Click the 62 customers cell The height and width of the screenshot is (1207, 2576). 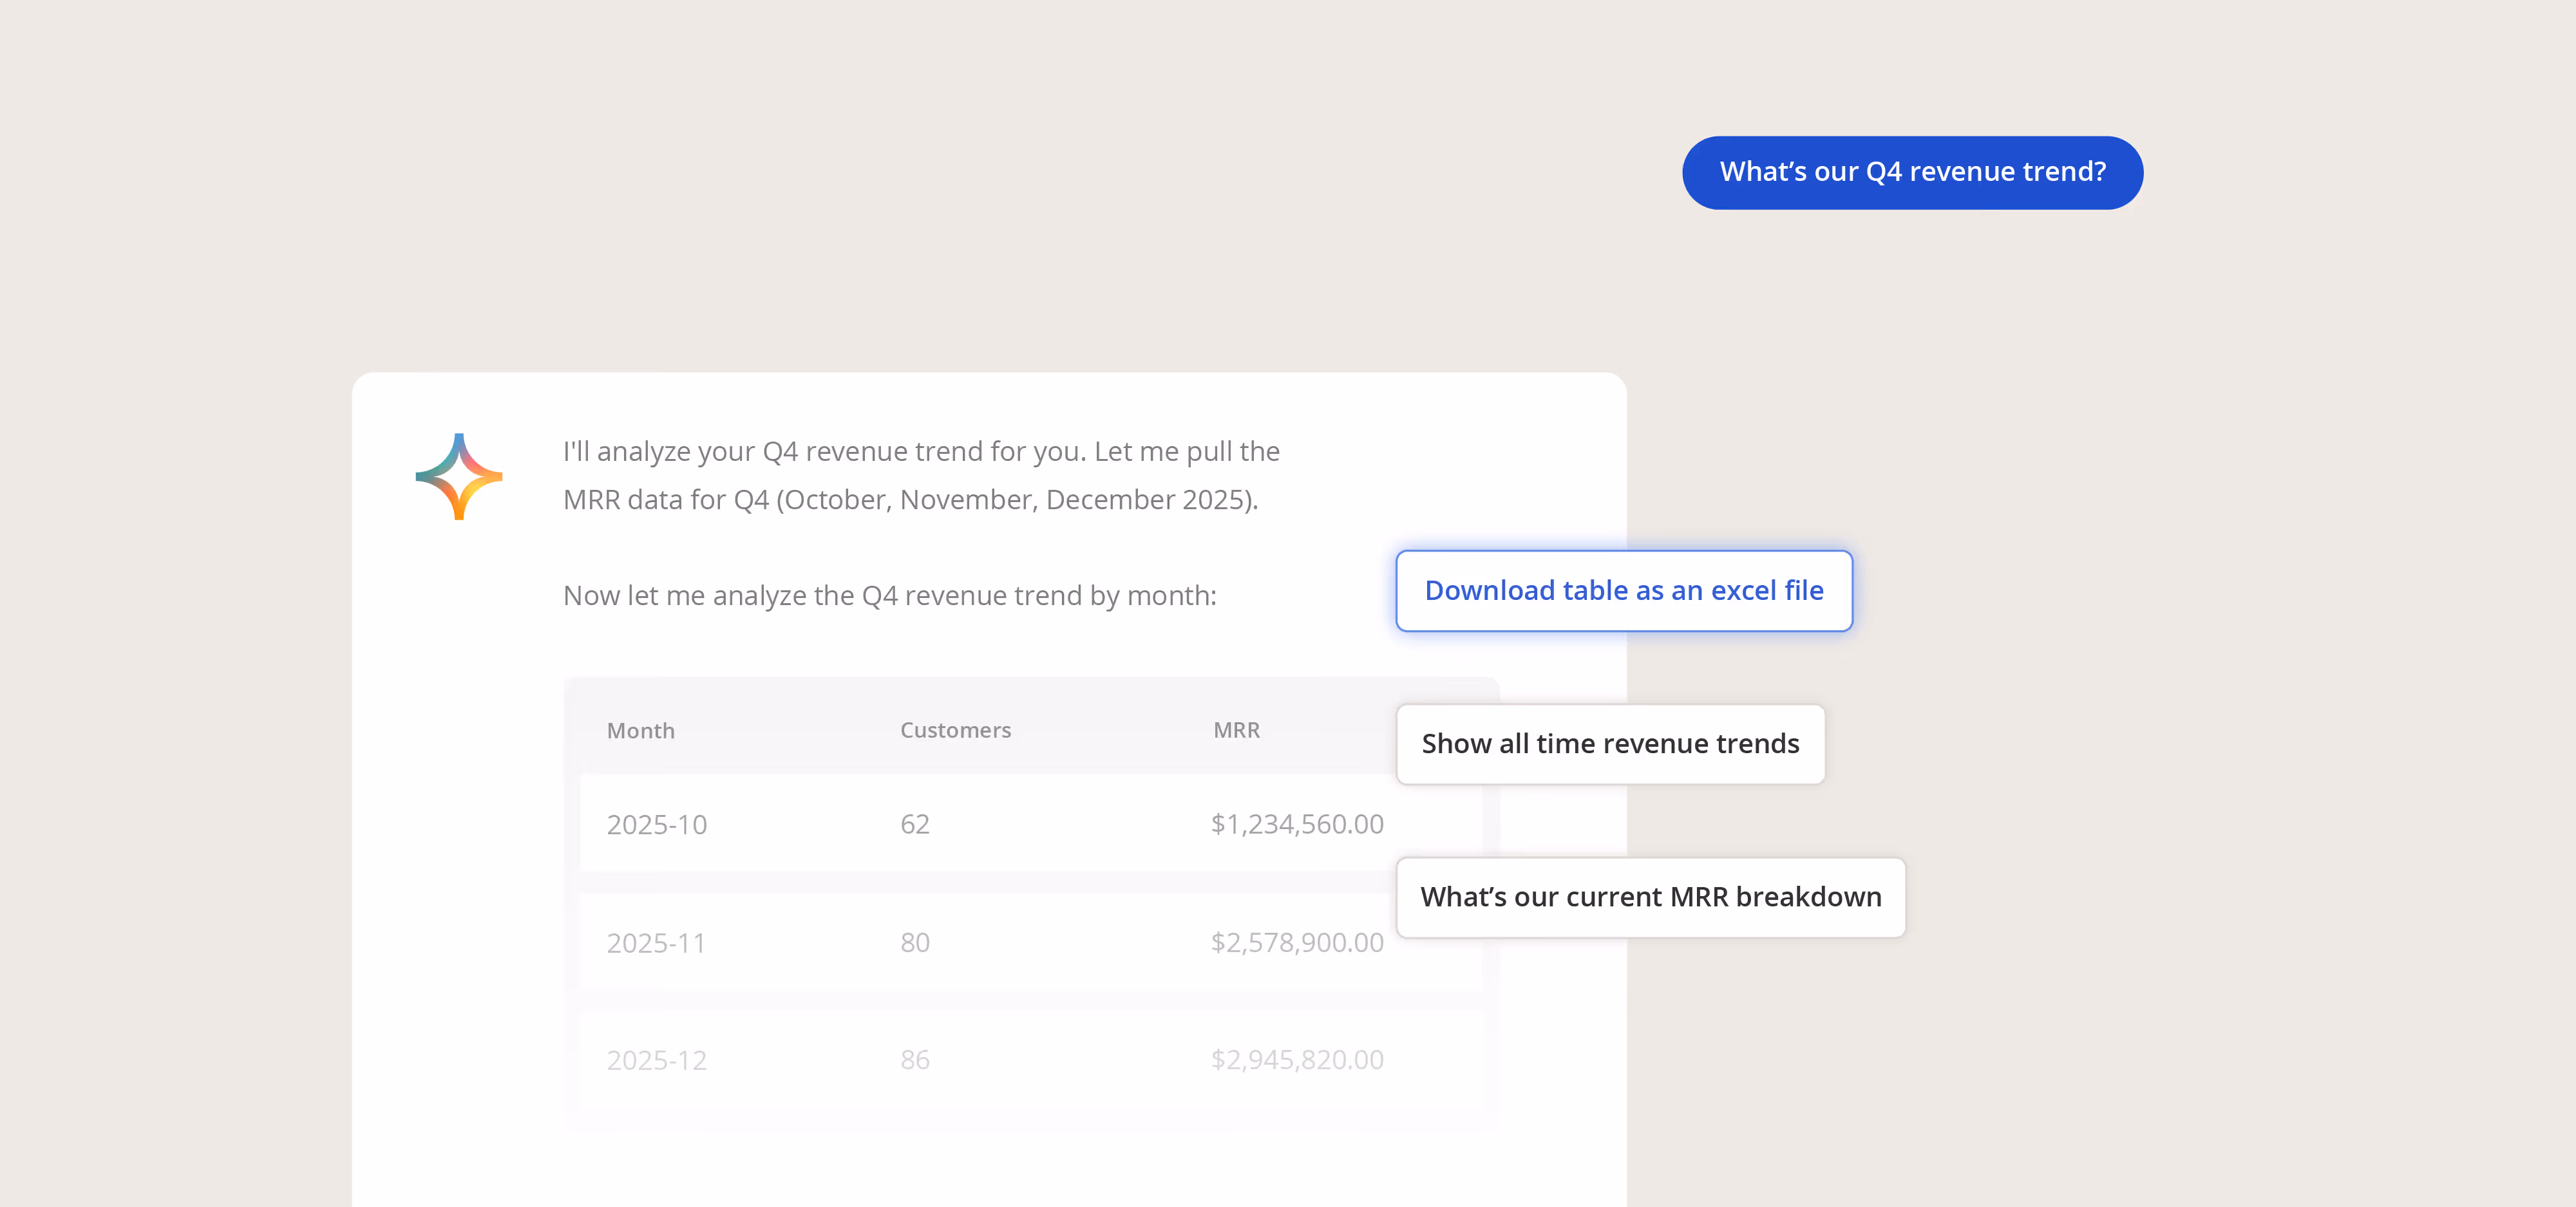click(914, 825)
